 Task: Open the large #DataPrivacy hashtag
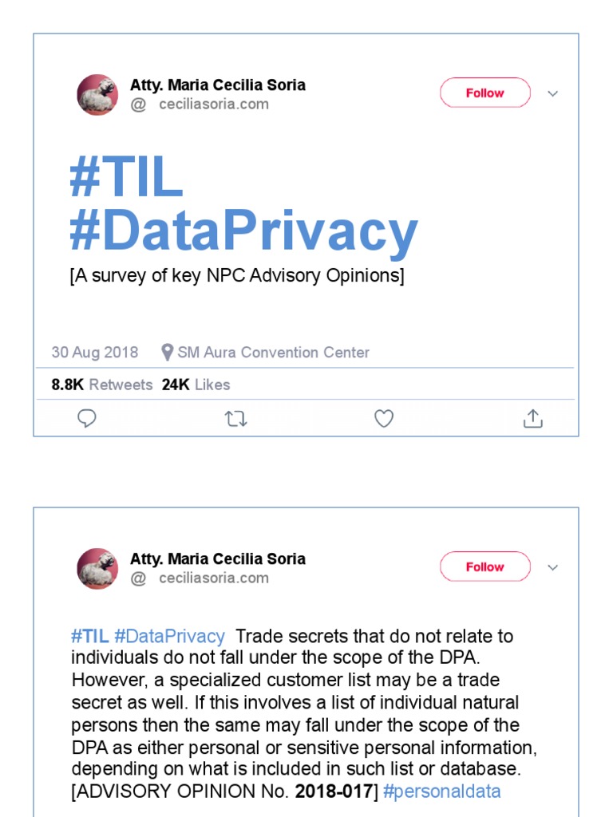[243, 231]
